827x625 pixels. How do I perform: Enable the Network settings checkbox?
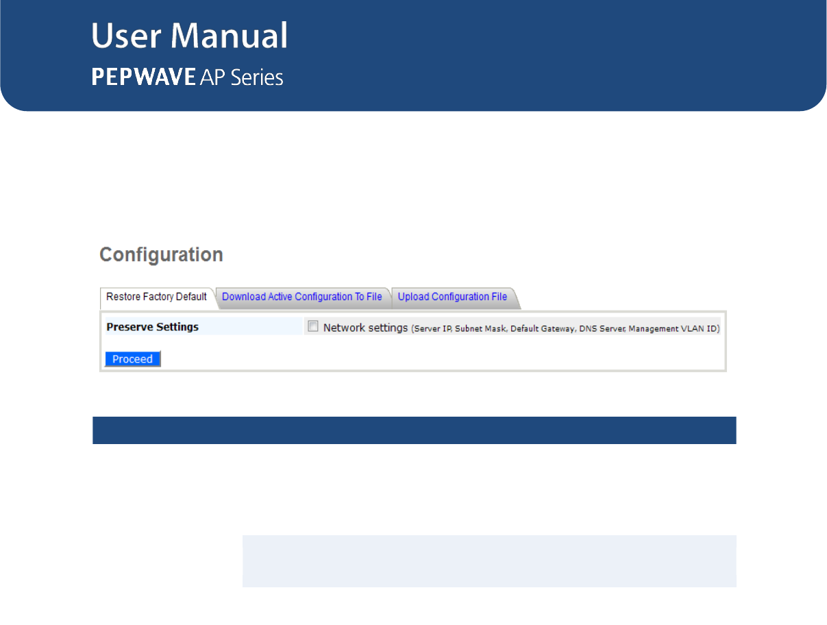pyautogui.click(x=313, y=327)
